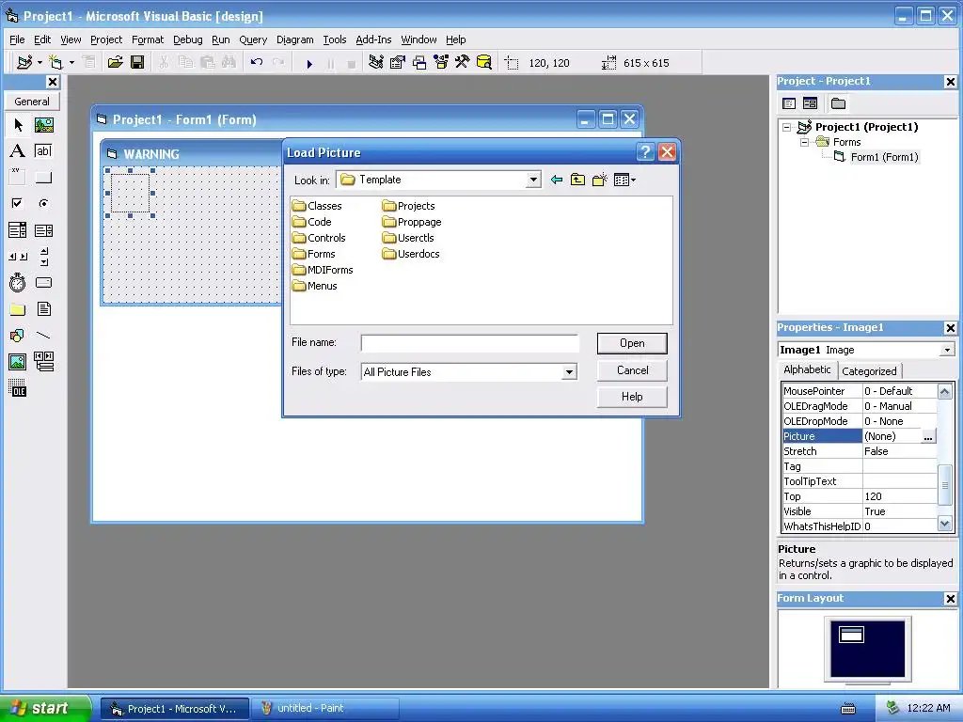Open the Add Project dropdown arrow in toolbar
The image size is (963, 722).
pyautogui.click(x=39, y=63)
